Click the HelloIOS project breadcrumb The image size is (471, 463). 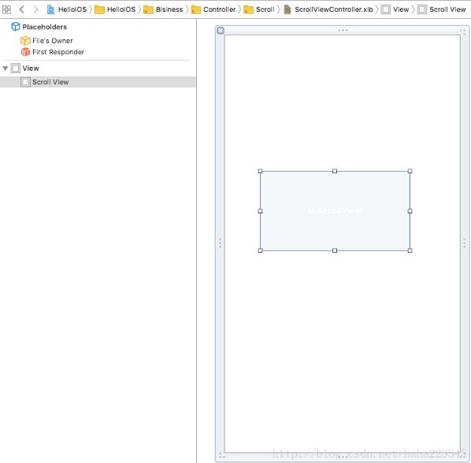[67, 9]
